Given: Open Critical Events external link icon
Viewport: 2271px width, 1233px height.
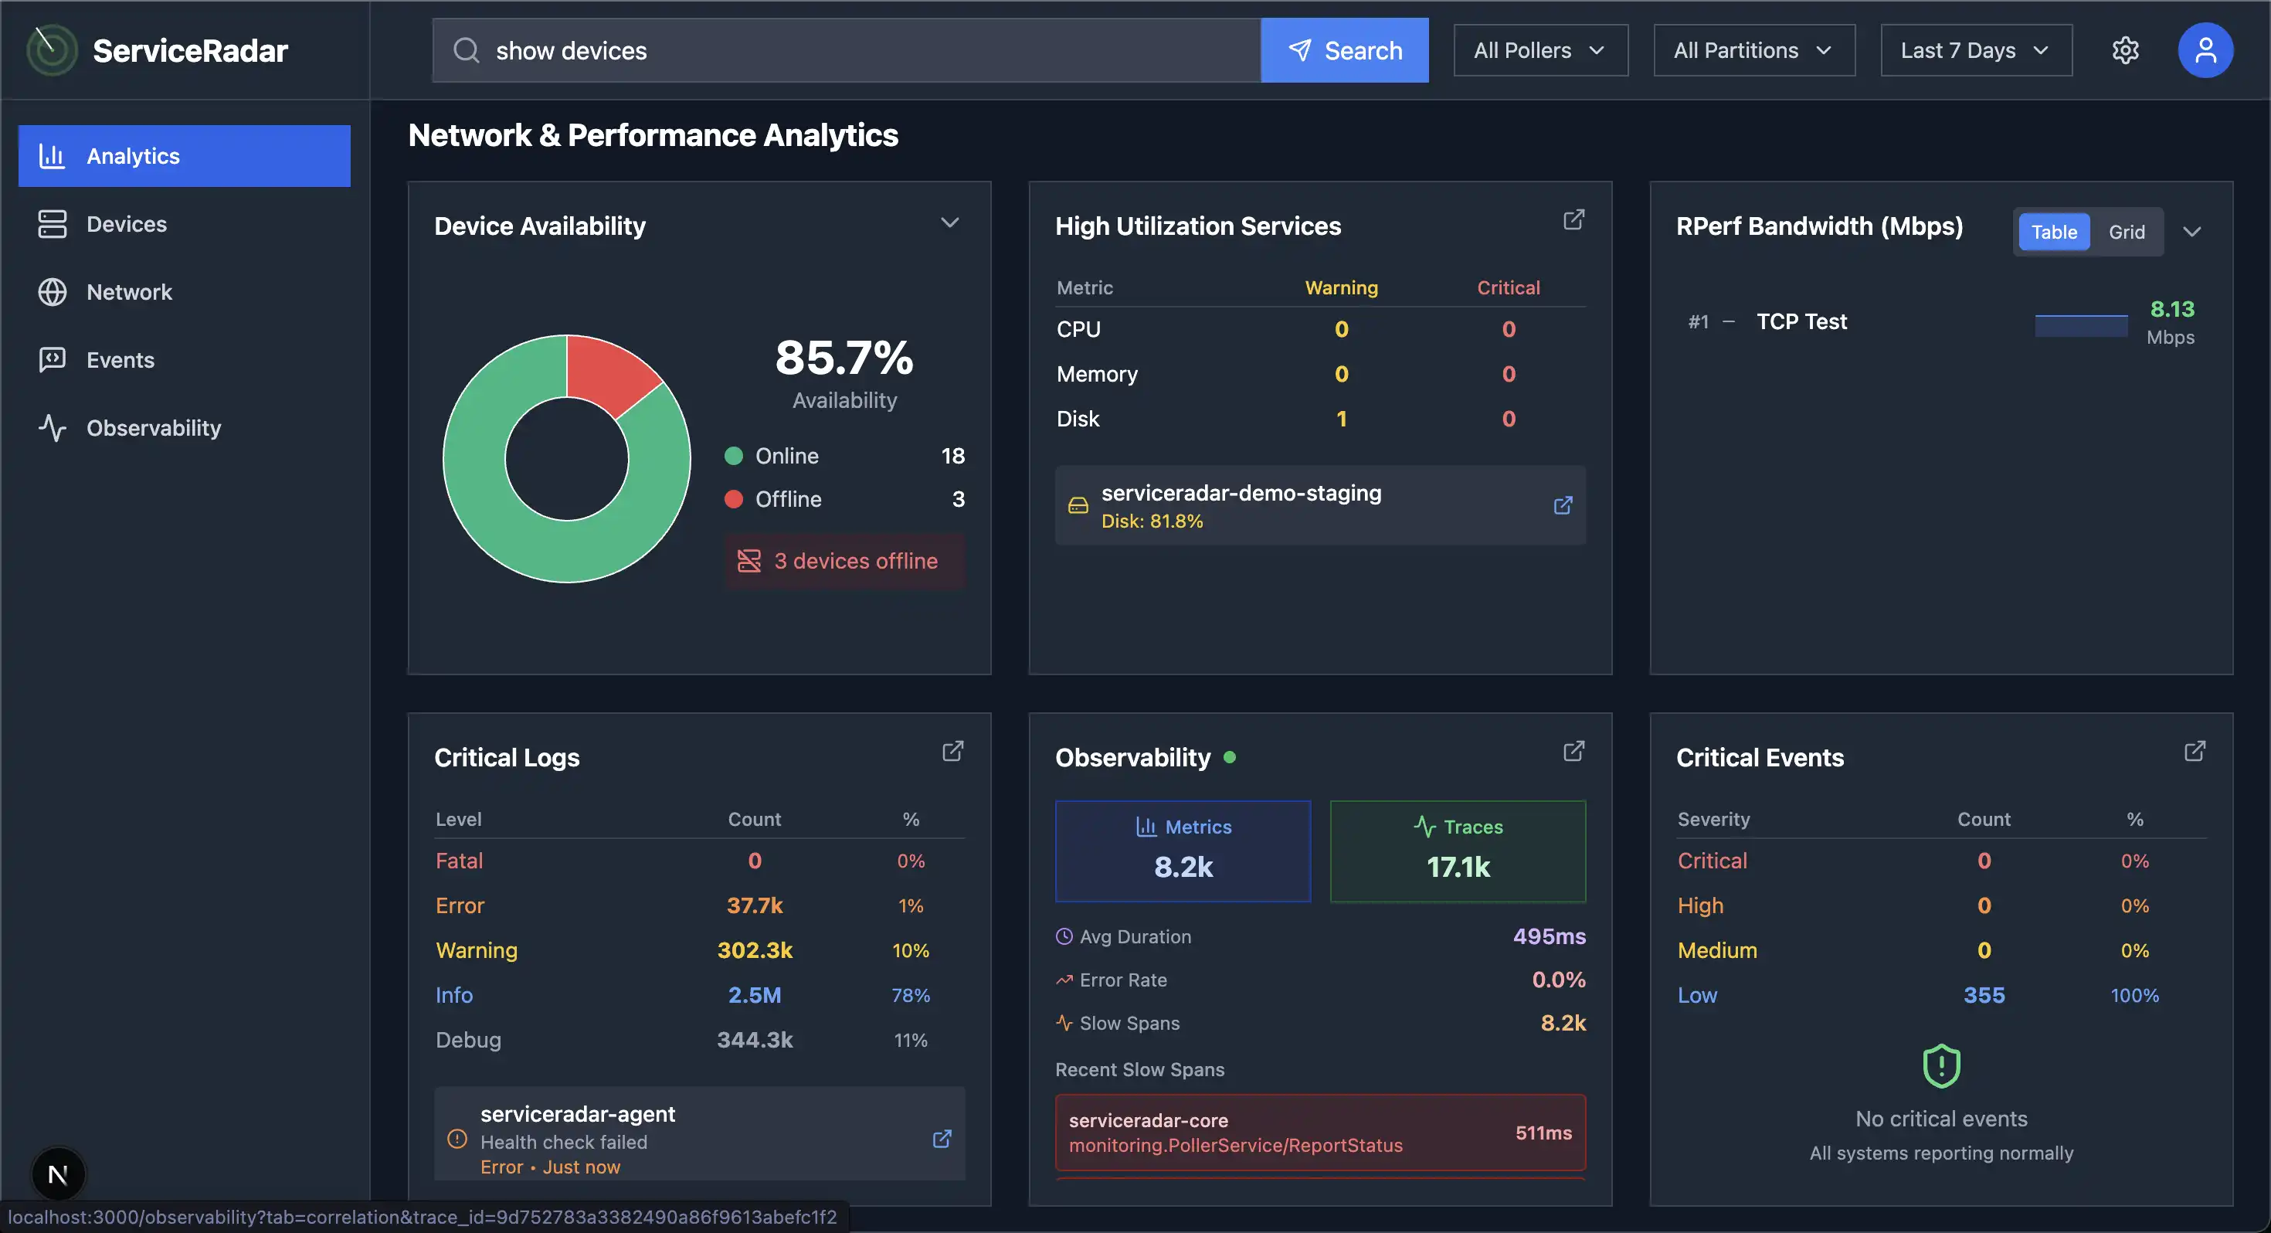Looking at the screenshot, I should click(x=2195, y=752).
